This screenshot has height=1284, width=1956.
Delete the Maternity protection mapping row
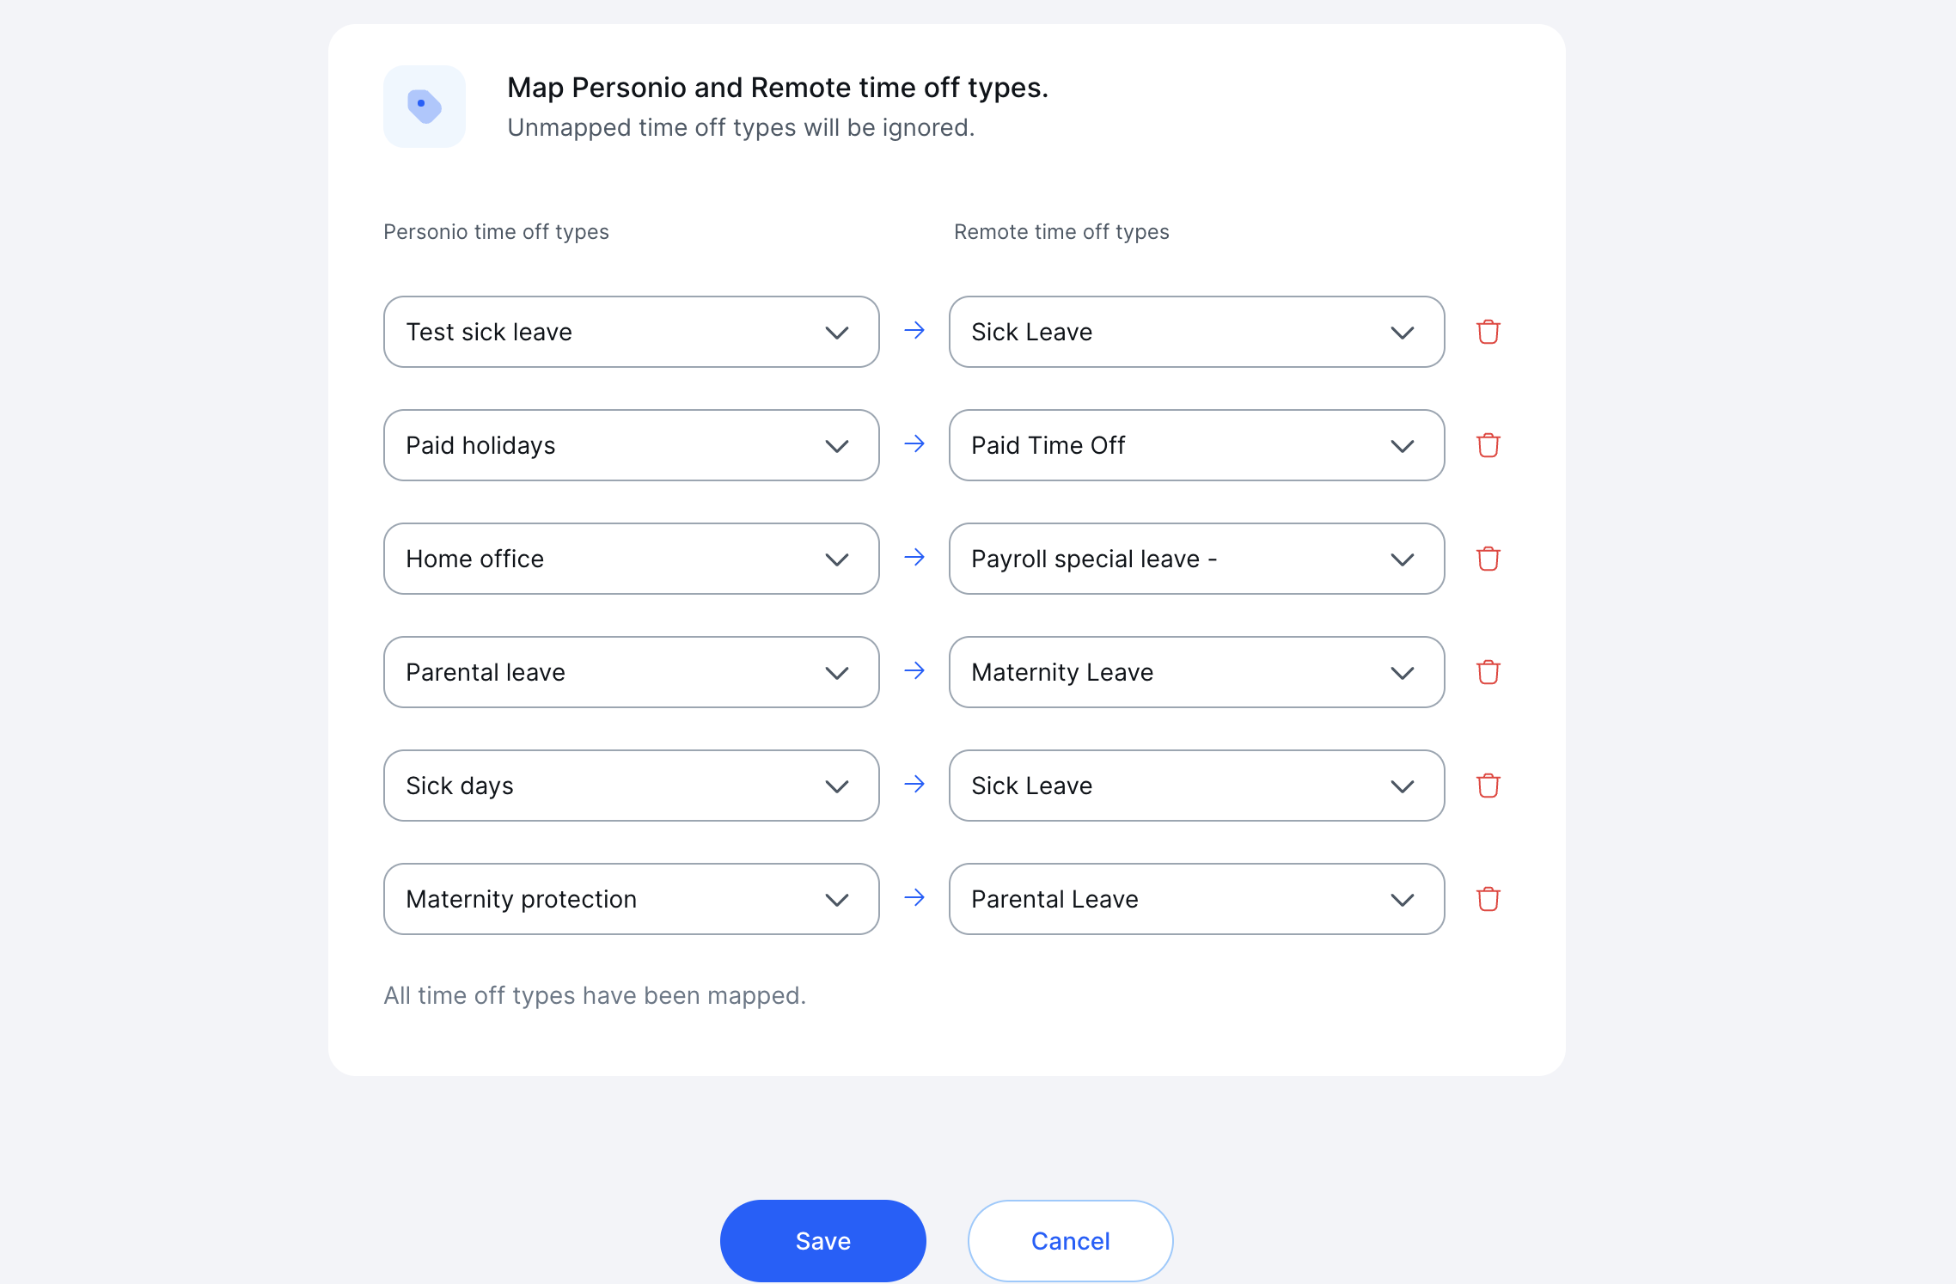pyautogui.click(x=1488, y=899)
